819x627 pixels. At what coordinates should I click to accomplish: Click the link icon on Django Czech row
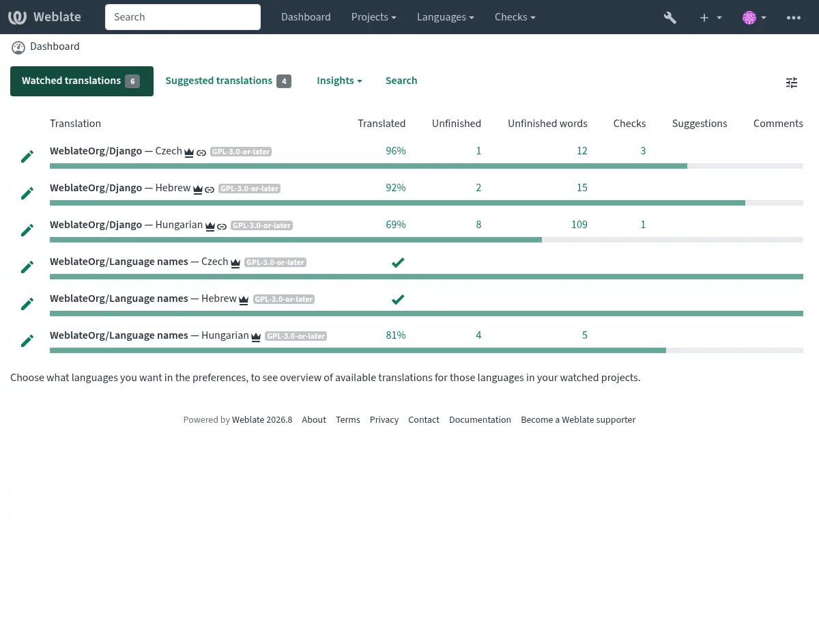click(x=201, y=153)
